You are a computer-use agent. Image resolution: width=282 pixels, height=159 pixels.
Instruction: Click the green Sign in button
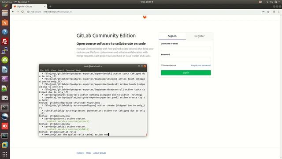[186, 72]
